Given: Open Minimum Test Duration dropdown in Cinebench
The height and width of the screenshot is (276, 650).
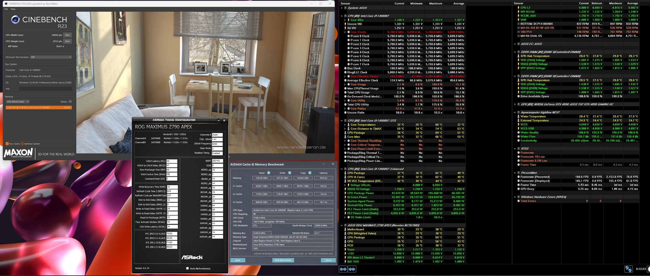Looking at the screenshot, I should [51, 57].
